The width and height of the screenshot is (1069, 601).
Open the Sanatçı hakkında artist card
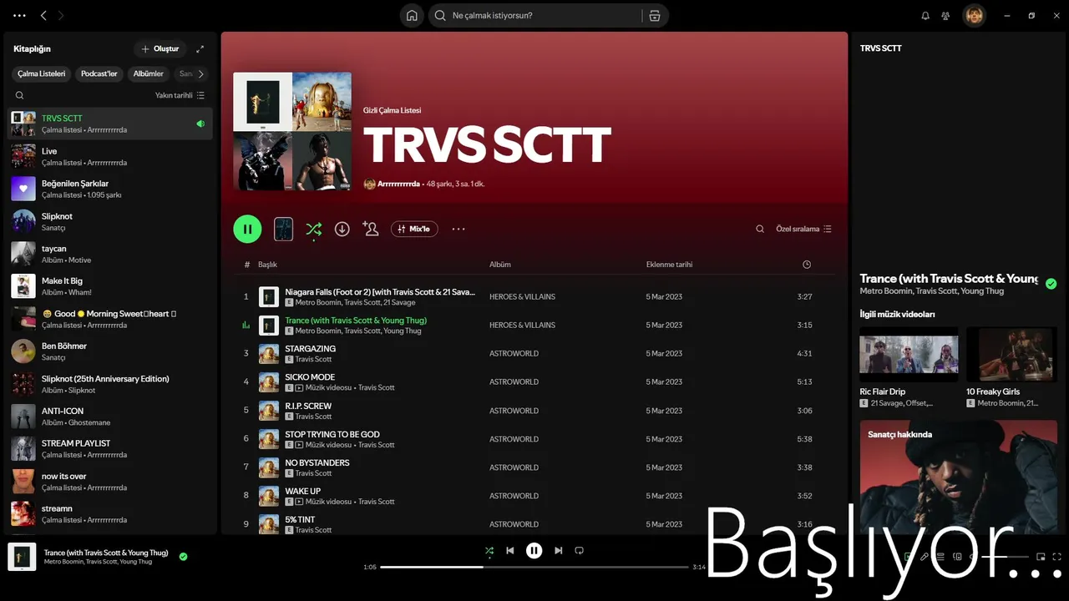point(959,477)
